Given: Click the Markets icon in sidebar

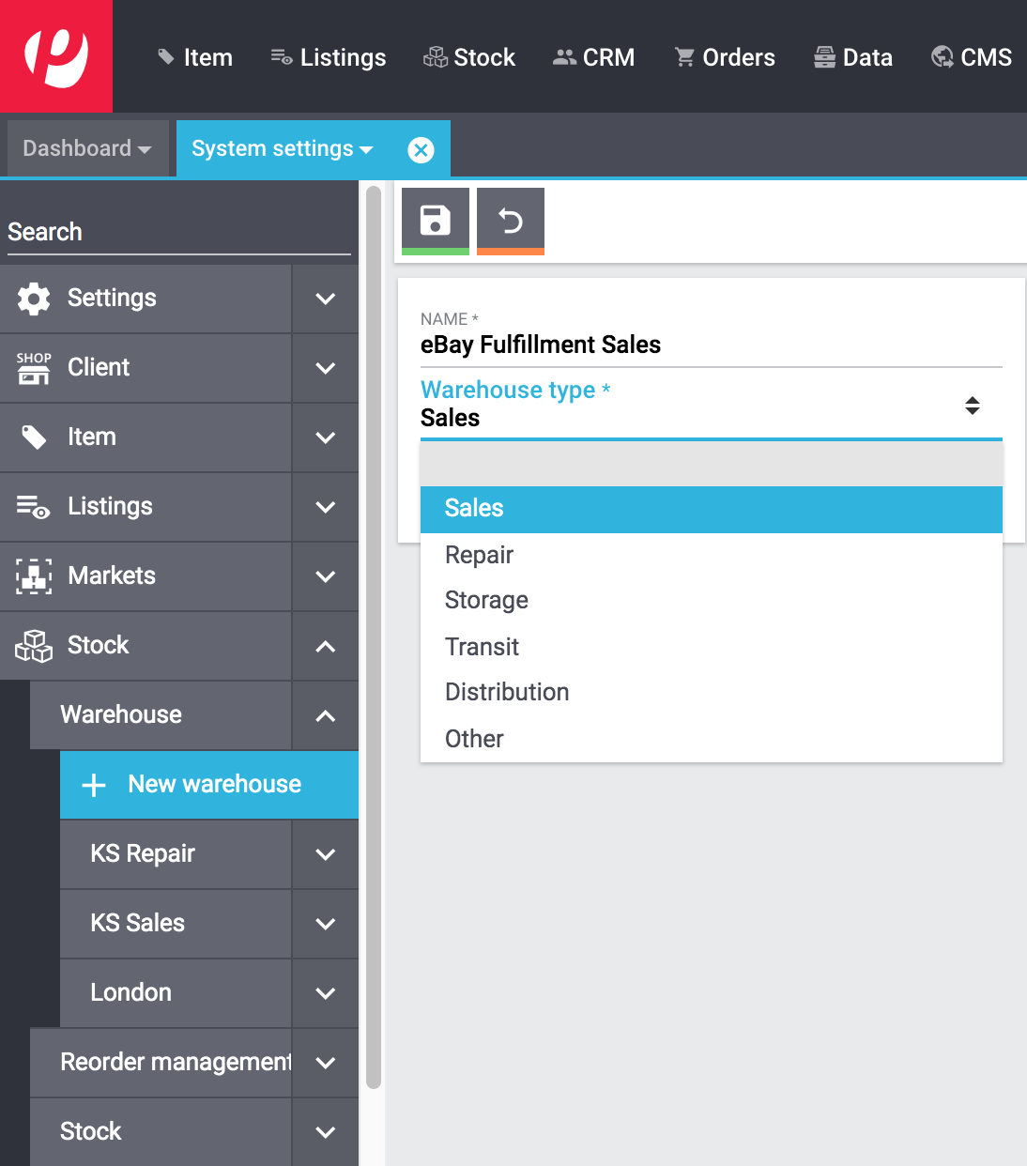Looking at the screenshot, I should [x=34, y=576].
